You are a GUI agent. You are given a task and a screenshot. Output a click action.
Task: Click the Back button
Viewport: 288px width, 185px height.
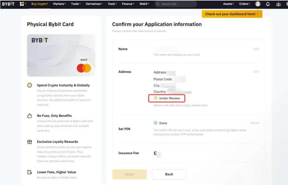pyautogui.click(x=169, y=174)
